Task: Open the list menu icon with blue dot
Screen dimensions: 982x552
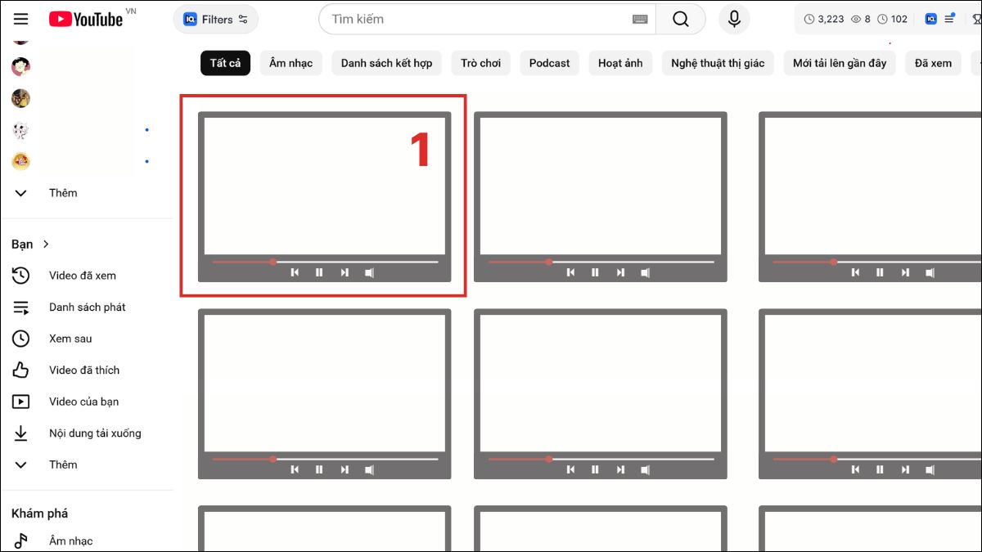Action: tap(949, 19)
